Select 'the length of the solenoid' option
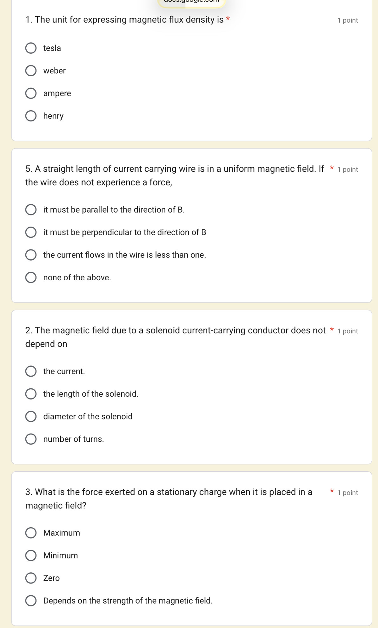 click(31, 394)
